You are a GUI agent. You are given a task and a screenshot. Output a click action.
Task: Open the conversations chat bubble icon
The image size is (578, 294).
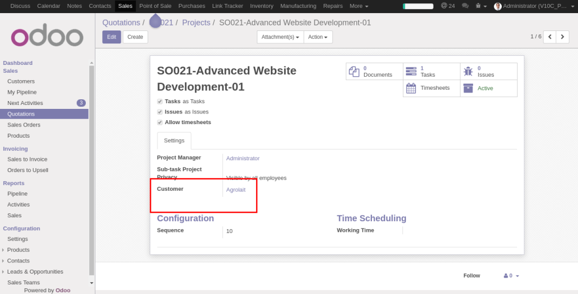[465, 6]
